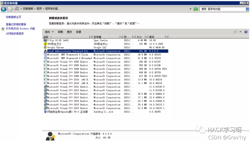Click version 95.0.4638.69 cell
The width and height of the screenshot is (250, 143).
(157, 47)
